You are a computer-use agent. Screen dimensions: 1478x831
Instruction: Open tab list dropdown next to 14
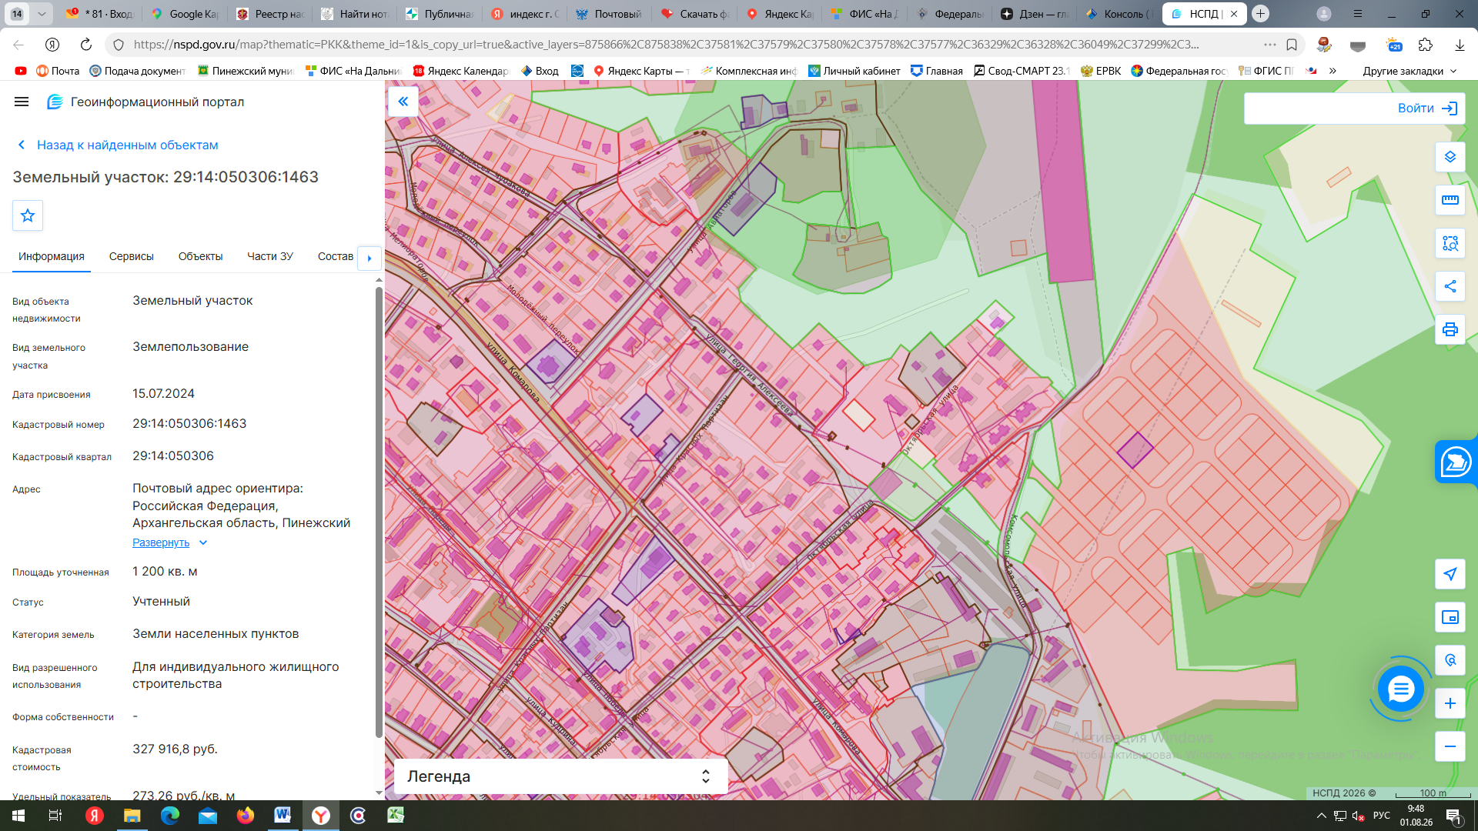(x=42, y=14)
